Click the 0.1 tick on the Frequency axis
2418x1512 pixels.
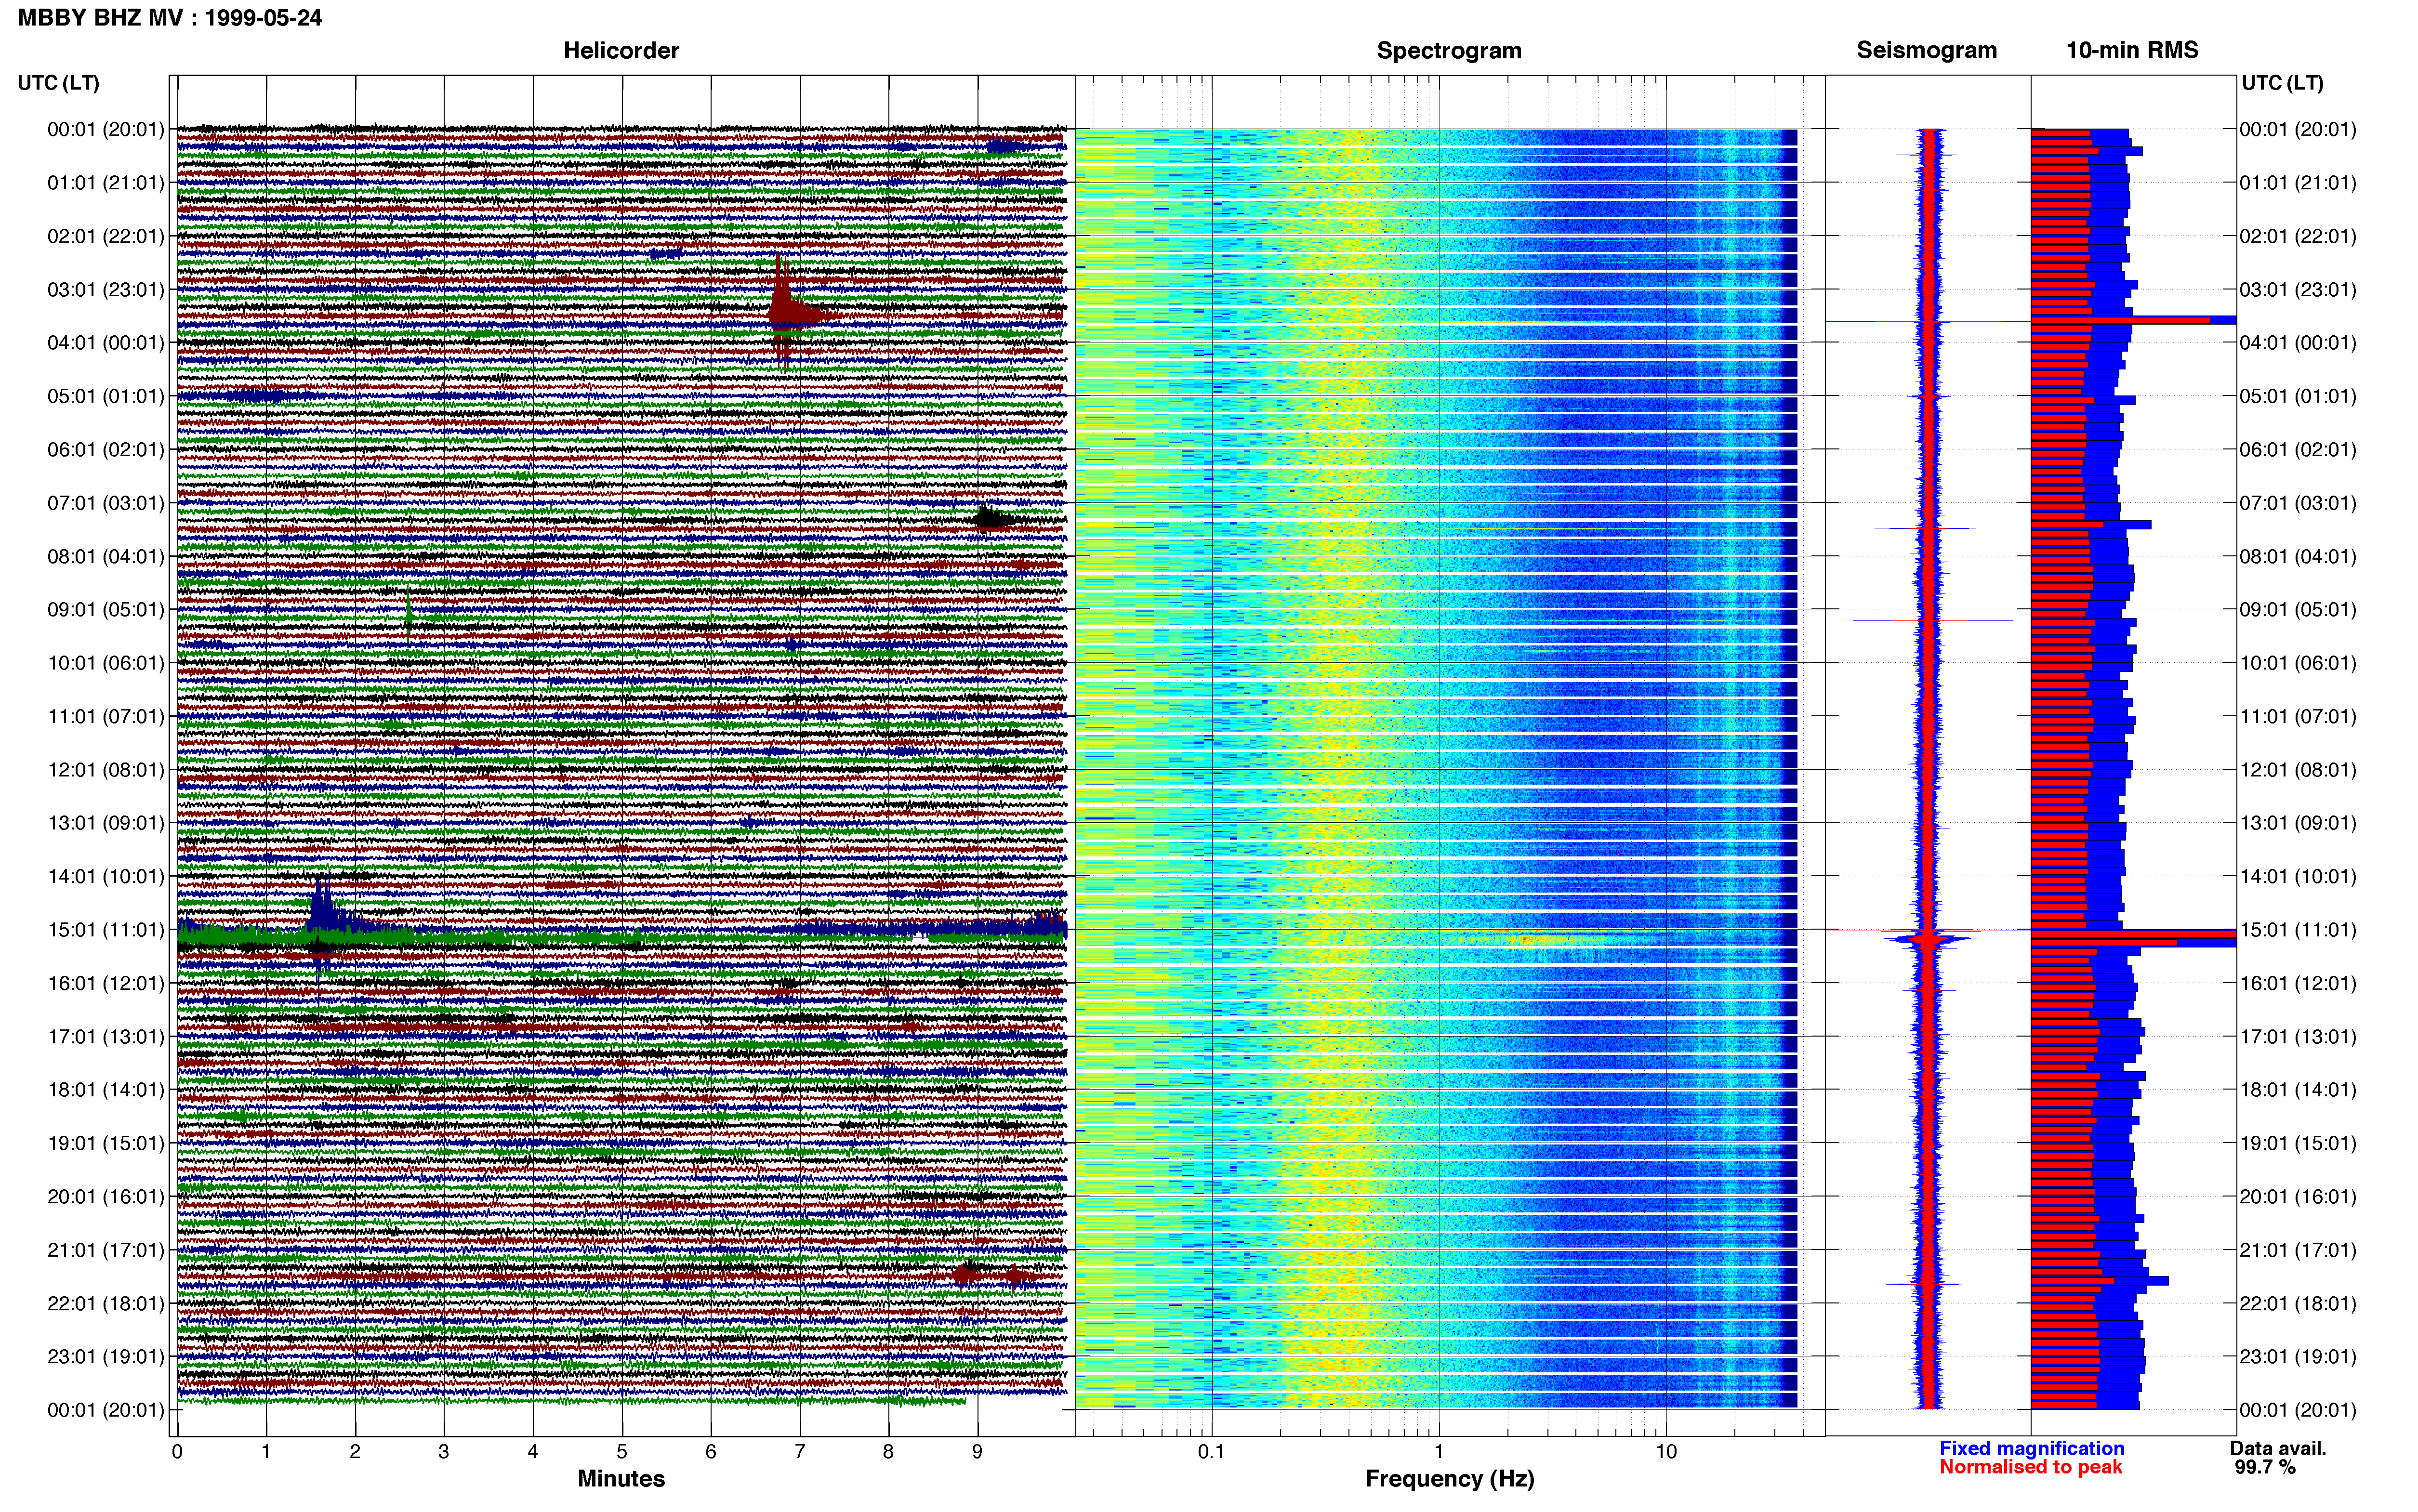point(1211,1452)
